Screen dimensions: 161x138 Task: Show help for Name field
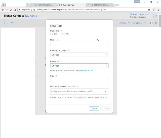click(58, 40)
